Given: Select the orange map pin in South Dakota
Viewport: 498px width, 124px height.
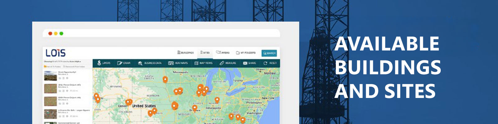Looking at the screenshot, I should pyautogui.click(x=165, y=80).
